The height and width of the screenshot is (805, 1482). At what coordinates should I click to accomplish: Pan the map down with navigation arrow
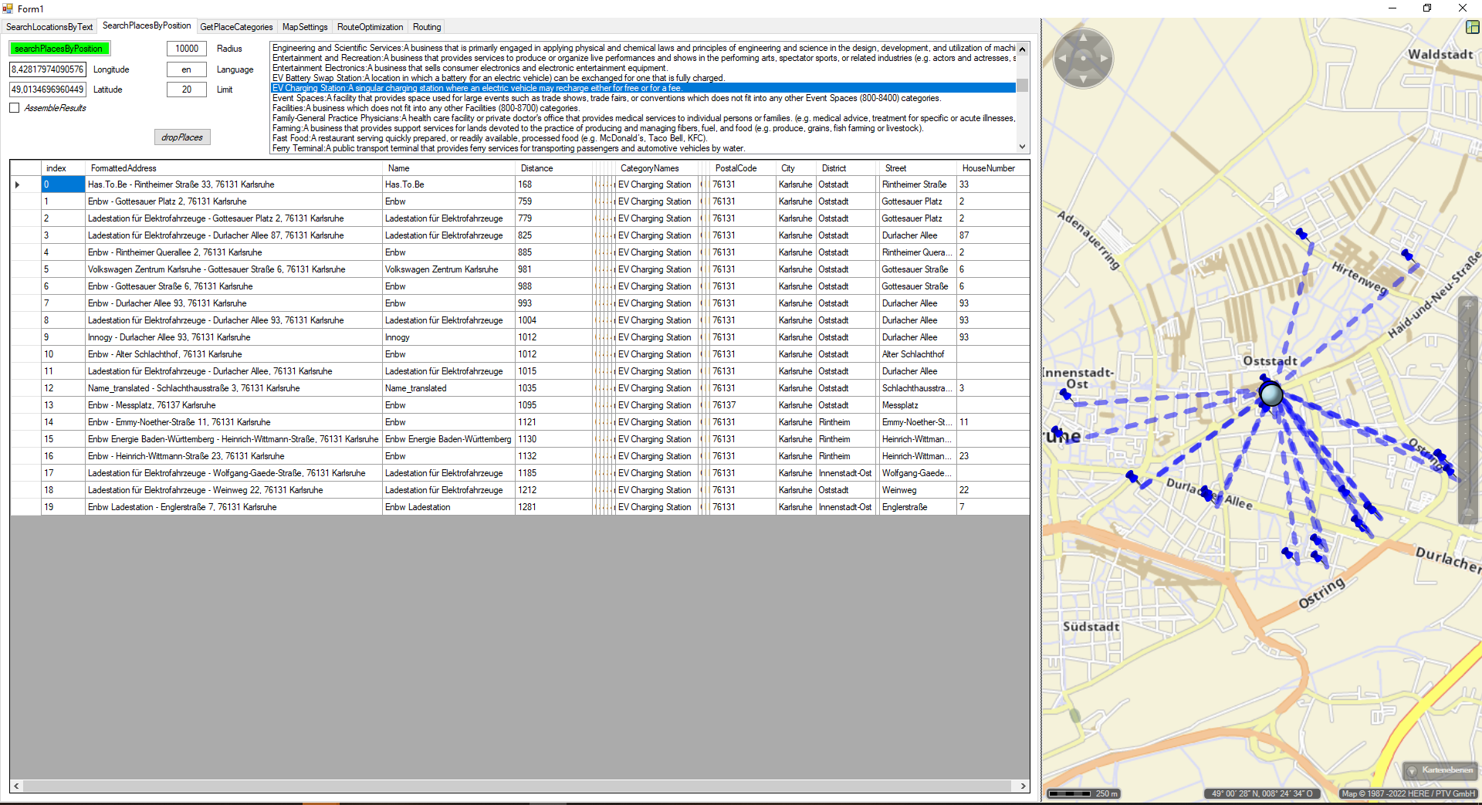[x=1083, y=79]
